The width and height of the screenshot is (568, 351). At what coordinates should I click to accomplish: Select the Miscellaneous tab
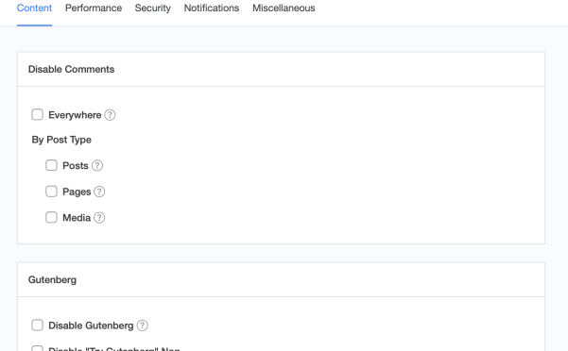[x=284, y=8]
